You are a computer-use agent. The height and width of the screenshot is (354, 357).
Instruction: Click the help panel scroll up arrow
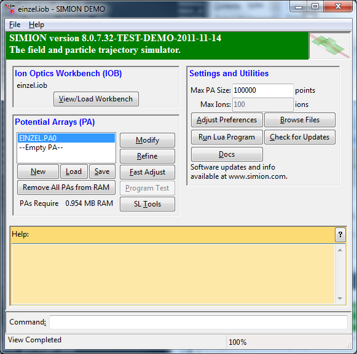point(340,250)
